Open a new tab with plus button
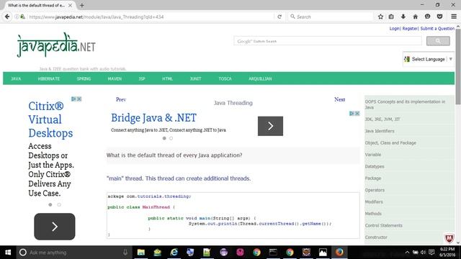The width and height of the screenshot is (461, 259). coord(81,5)
